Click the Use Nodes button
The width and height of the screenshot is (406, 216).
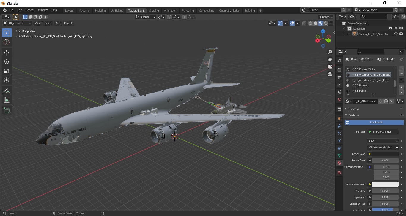tap(374, 122)
